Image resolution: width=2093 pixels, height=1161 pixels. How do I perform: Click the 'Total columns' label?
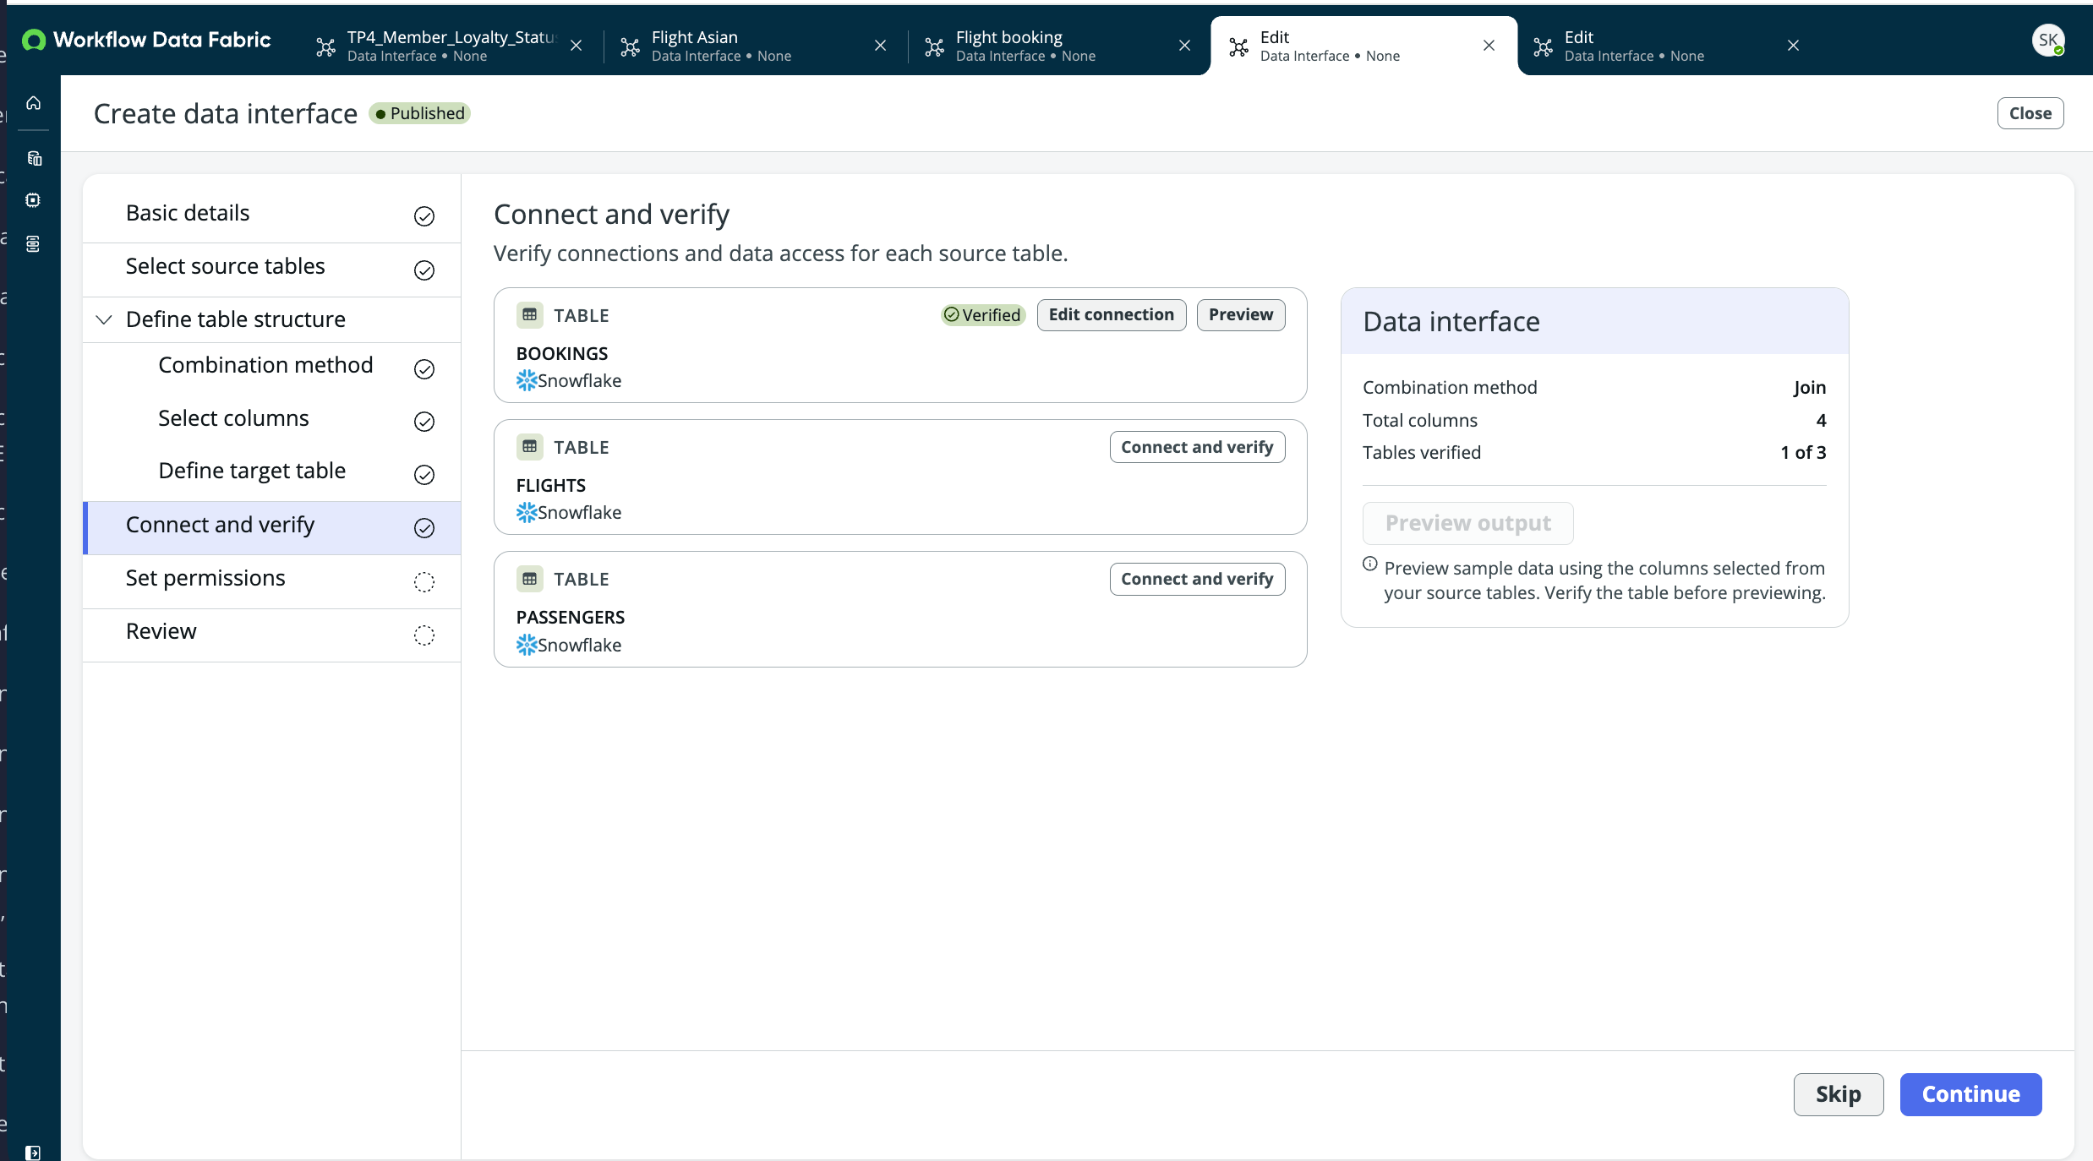click(1420, 420)
